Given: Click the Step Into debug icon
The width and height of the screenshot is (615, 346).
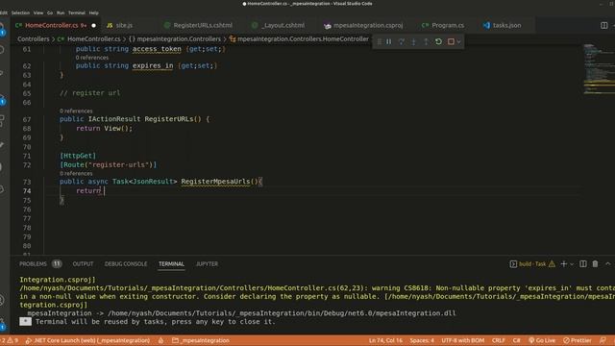Looking at the screenshot, I should pyautogui.click(x=413, y=41).
